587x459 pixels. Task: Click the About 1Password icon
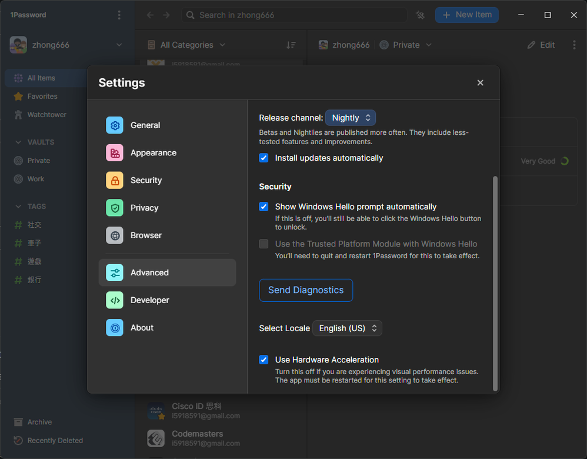(115, 328)
